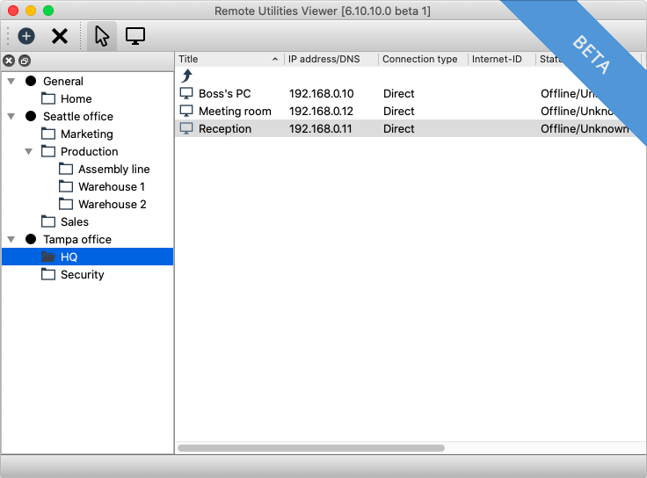Sort by the Title column header
Image resolution: width=647 pixels, height=478 pixels.
coord(188,59)
